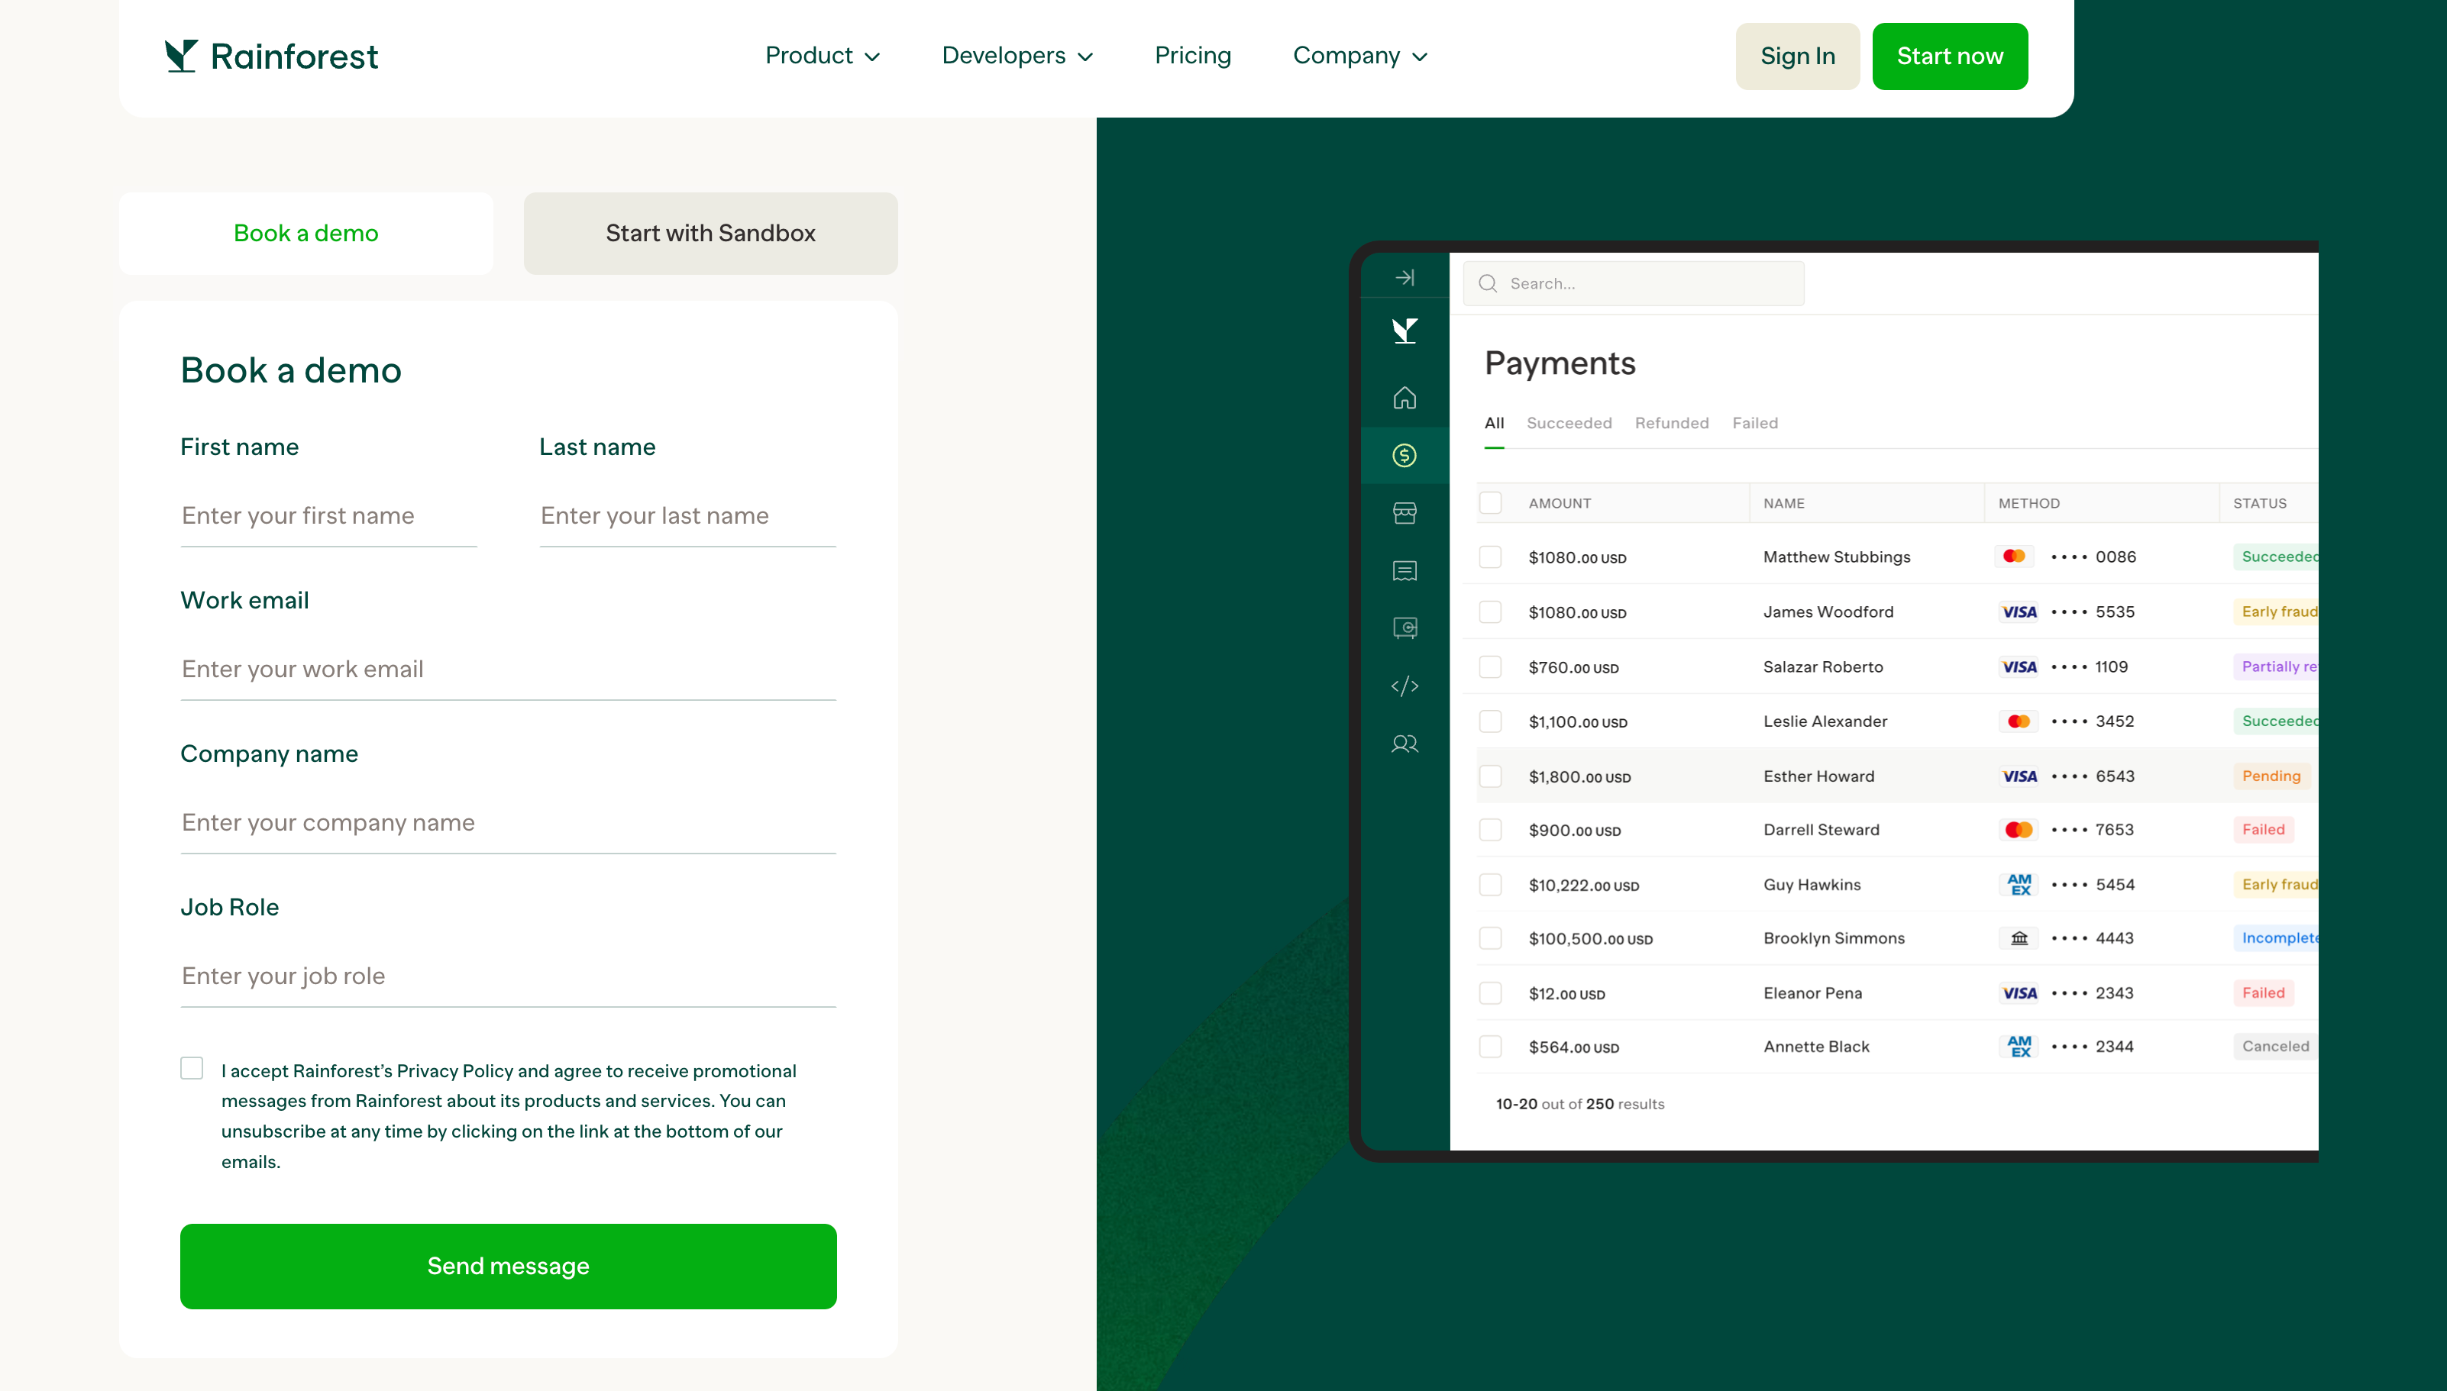Viewport: 2447px width, 1391px height.
Task: Select the Payments dollar icon in sidebar
Action: 1405,456
